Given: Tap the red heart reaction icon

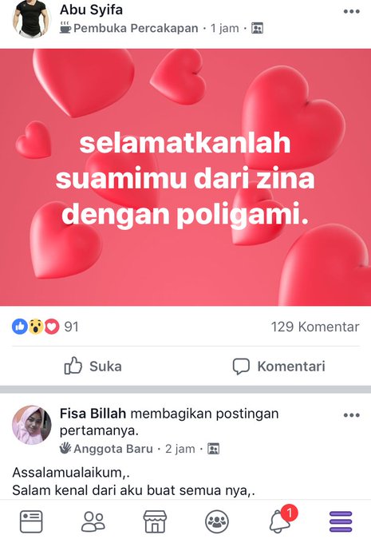Looking at the screenshot, I should click(52, 327).
